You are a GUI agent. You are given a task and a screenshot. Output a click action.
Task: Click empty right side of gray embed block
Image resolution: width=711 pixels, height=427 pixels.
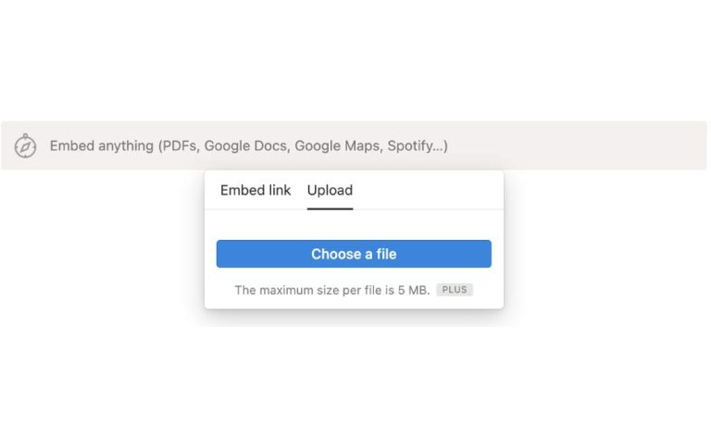(592, 145)
